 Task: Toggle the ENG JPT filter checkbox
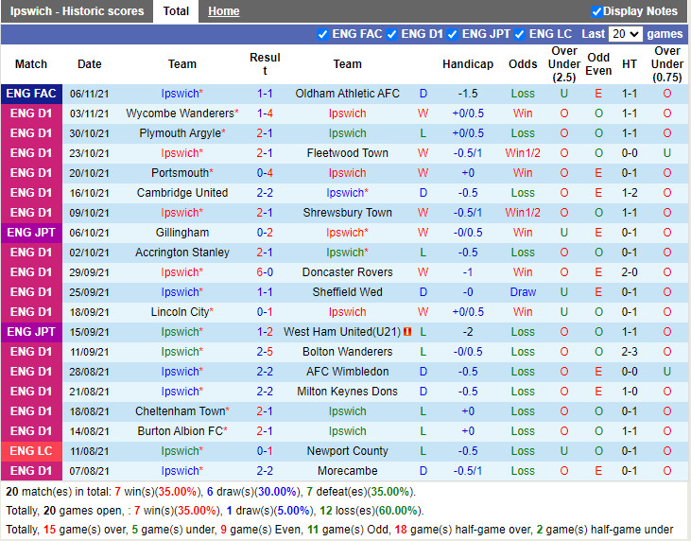click(453, 34)
